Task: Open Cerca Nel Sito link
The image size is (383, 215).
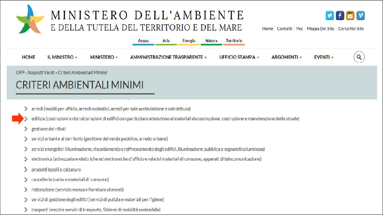Action: (x=351, y=28)
